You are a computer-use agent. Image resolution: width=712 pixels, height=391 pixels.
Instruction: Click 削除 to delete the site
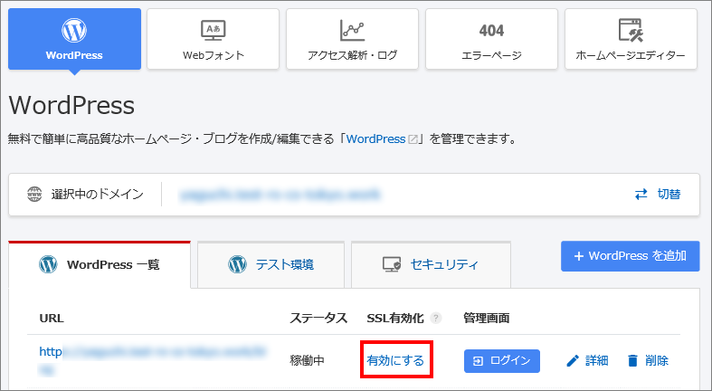[648, 360]
